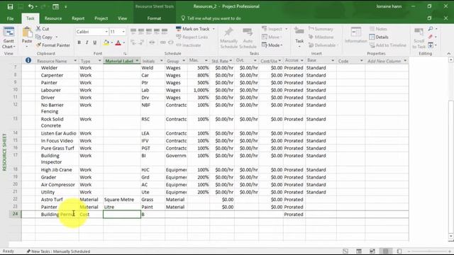Click the indicators info column header icon

[28, 60]
